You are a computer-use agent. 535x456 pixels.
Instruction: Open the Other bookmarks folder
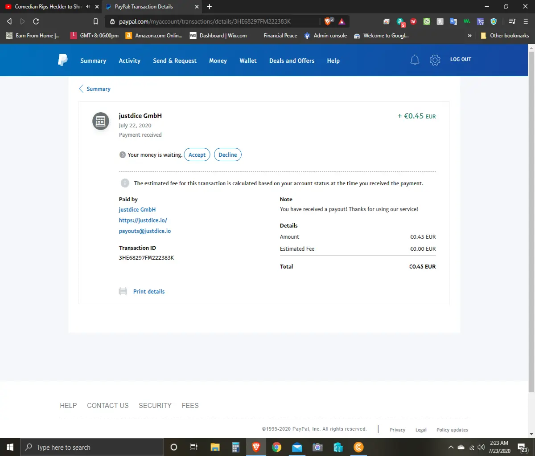tap(505, 36)
